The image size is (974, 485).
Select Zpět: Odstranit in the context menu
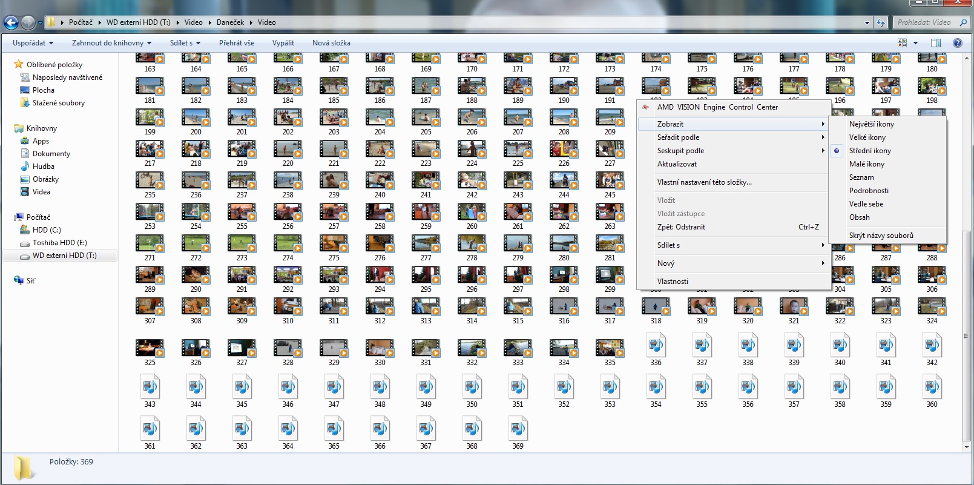tap(733, 227)
